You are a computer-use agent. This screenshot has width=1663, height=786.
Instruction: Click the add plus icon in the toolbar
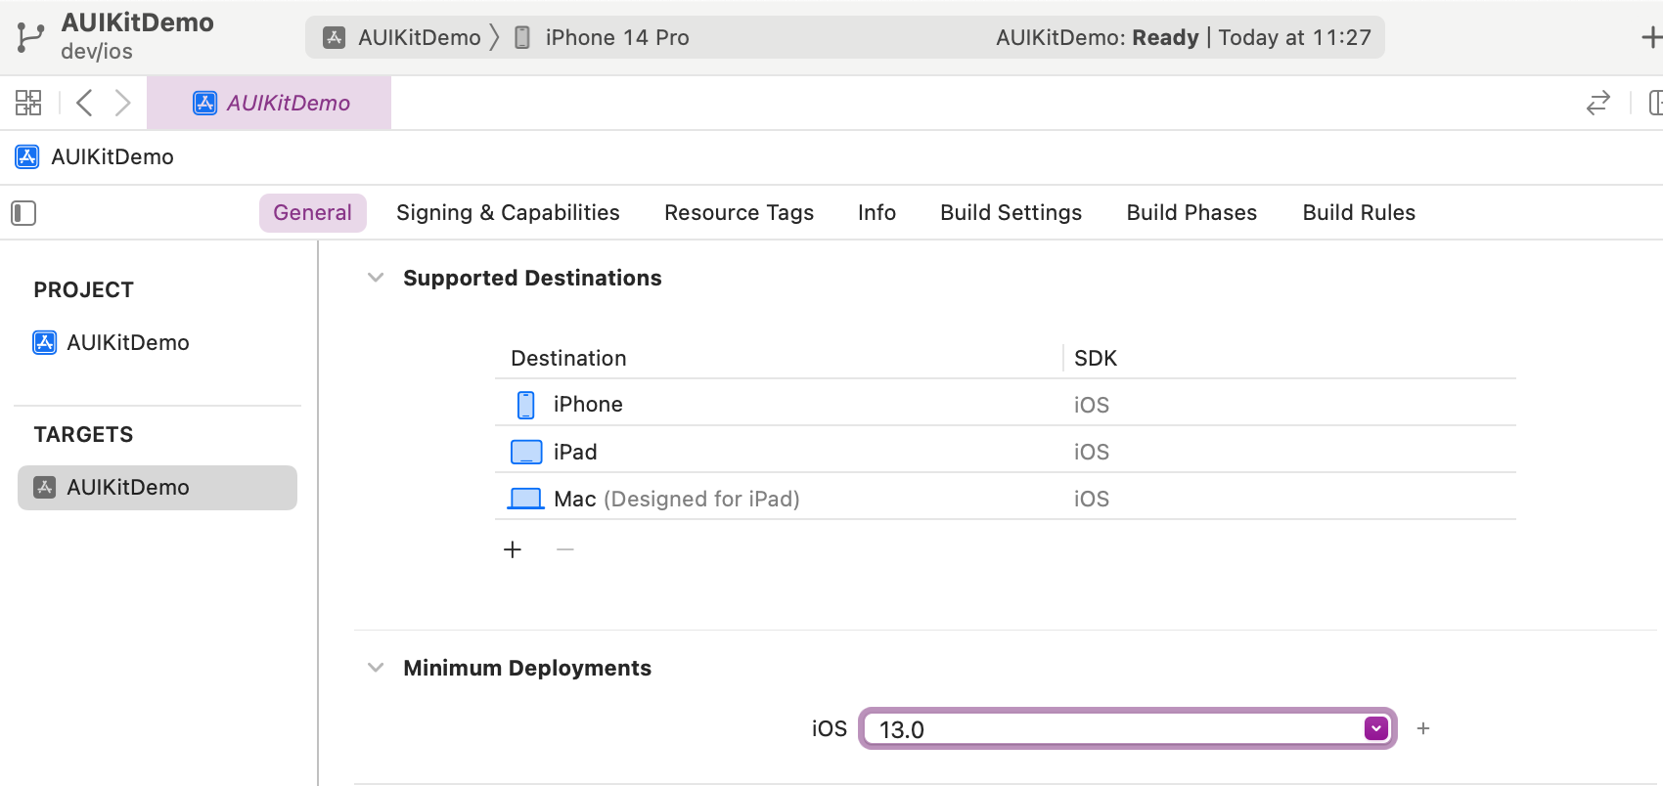coord(1651,37)
